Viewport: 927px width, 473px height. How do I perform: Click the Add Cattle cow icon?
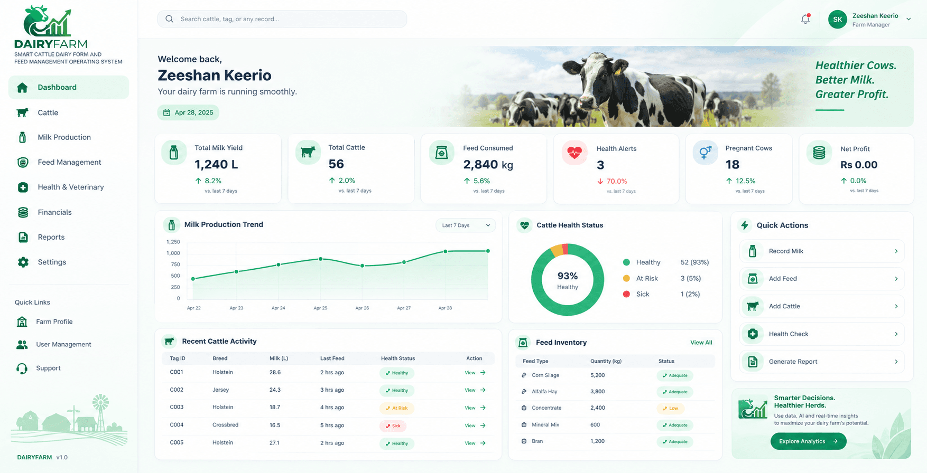(x=753, y=306)
